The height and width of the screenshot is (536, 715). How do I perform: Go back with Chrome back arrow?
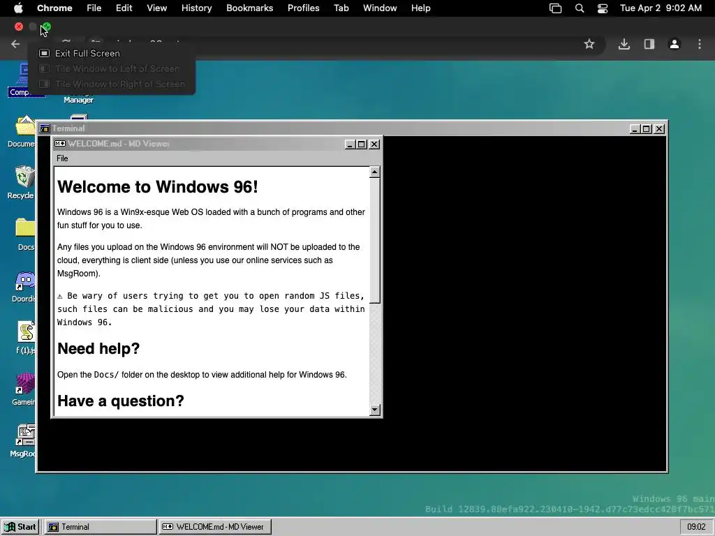tap(15, 44)
